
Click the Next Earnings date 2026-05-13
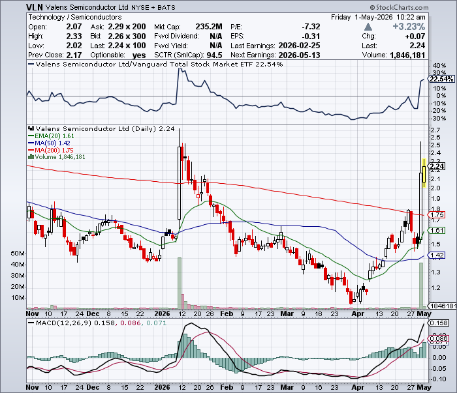tap(299, 55)
